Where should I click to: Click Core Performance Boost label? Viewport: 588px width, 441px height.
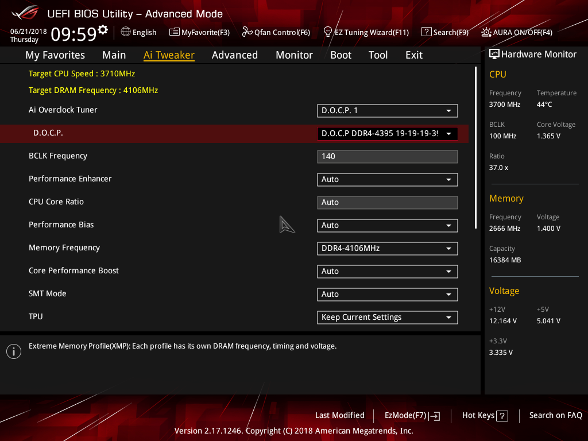pos(73,271)
